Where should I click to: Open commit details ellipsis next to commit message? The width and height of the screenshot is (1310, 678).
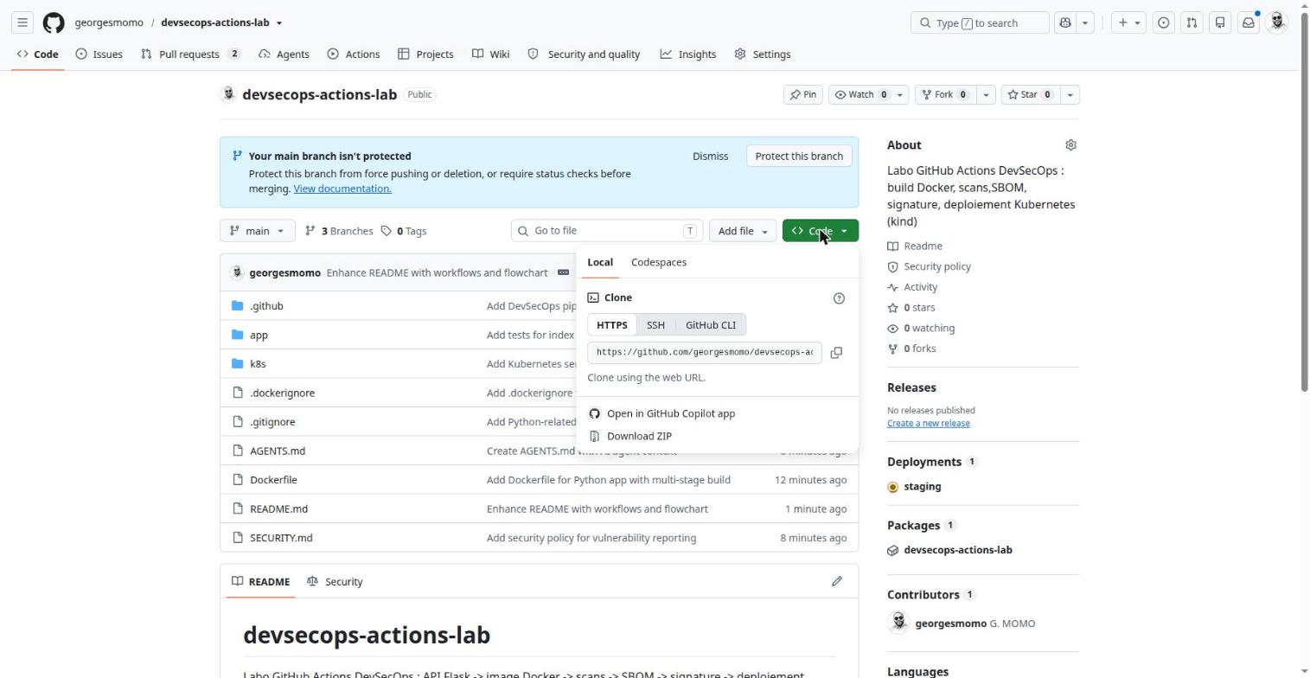(563, 272)
